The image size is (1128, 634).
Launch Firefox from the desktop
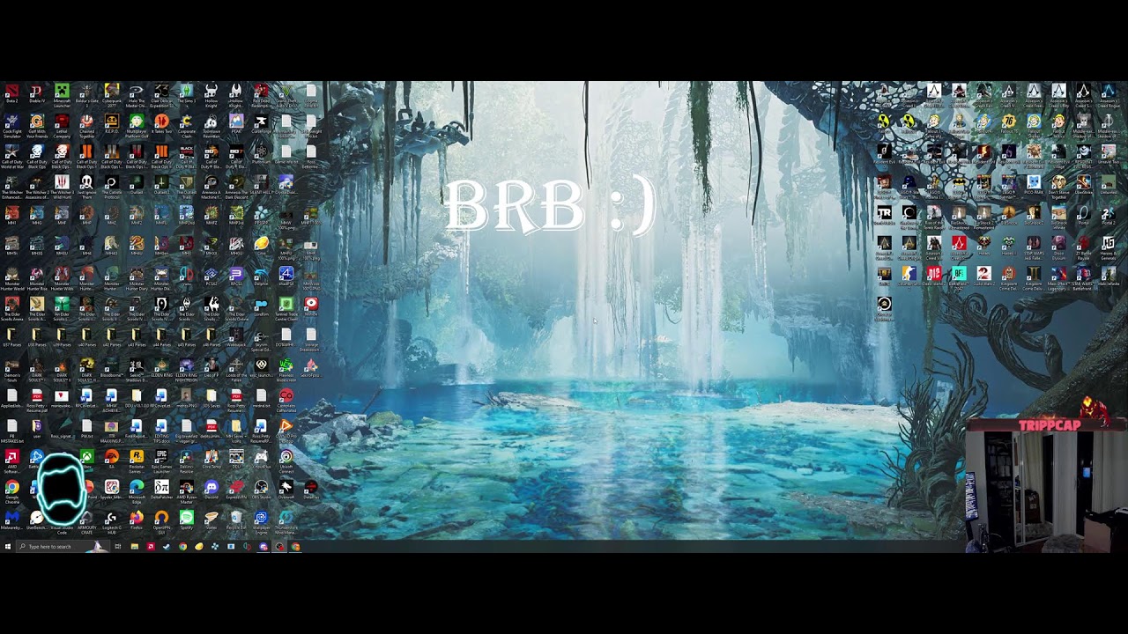click(x=137, y=520)
